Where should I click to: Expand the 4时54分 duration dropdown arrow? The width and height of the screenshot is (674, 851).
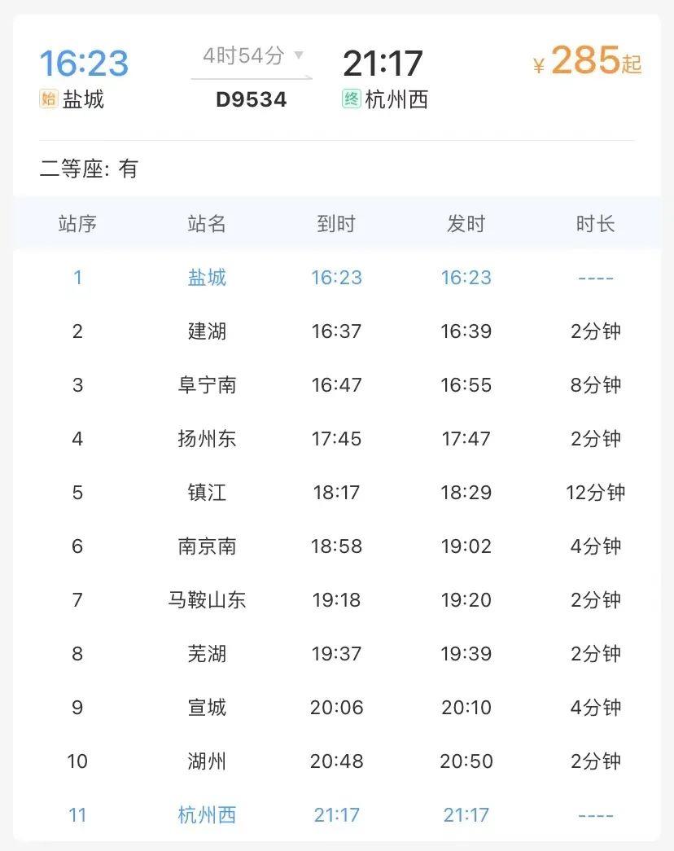(x=299, y=55)
